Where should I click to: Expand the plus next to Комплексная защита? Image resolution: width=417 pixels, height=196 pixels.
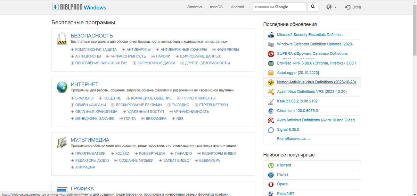(72, 50)
